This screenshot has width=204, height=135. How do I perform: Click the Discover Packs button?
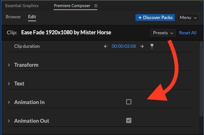click(x=155, y=18)
